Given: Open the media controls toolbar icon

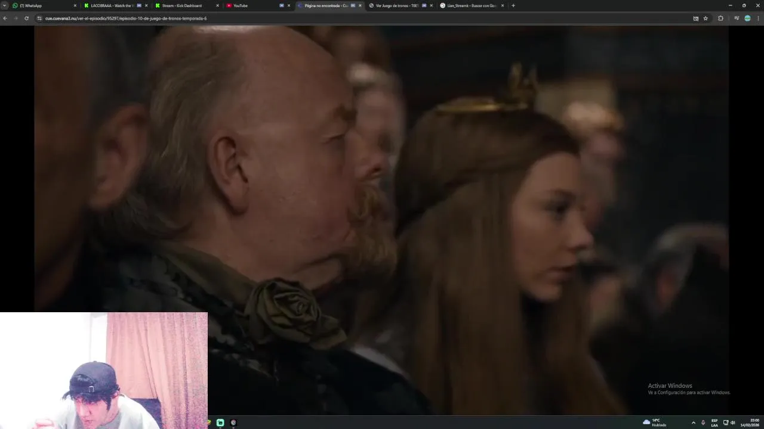Looking at the screenshot, I should 737,18.
